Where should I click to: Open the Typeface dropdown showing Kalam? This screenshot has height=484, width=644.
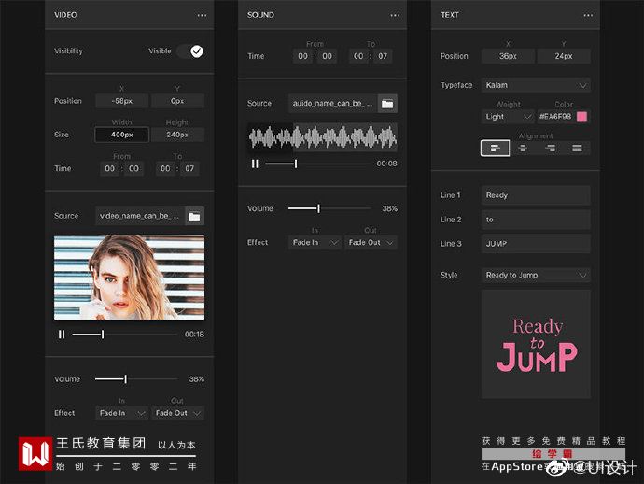click(536, 85)
